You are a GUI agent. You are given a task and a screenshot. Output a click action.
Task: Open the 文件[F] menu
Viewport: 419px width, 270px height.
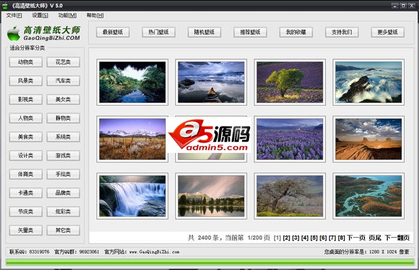pyautogui.click(x=14, y=16)
